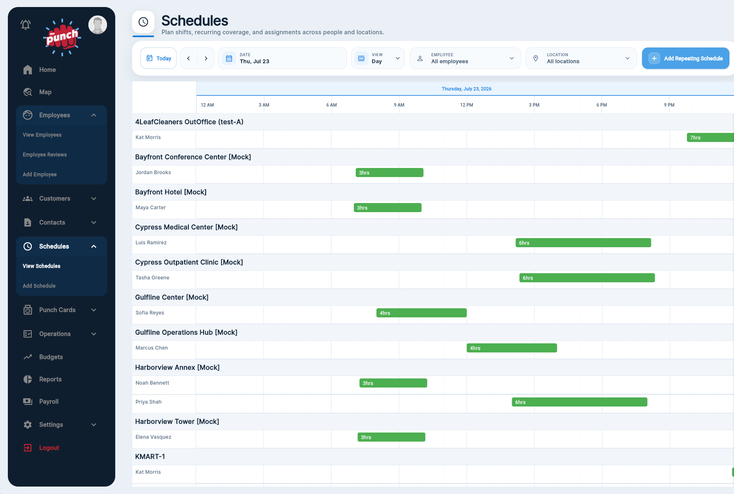Screen dimensions: 734x494
Task: Open the Reports page link
Action: 50,379
